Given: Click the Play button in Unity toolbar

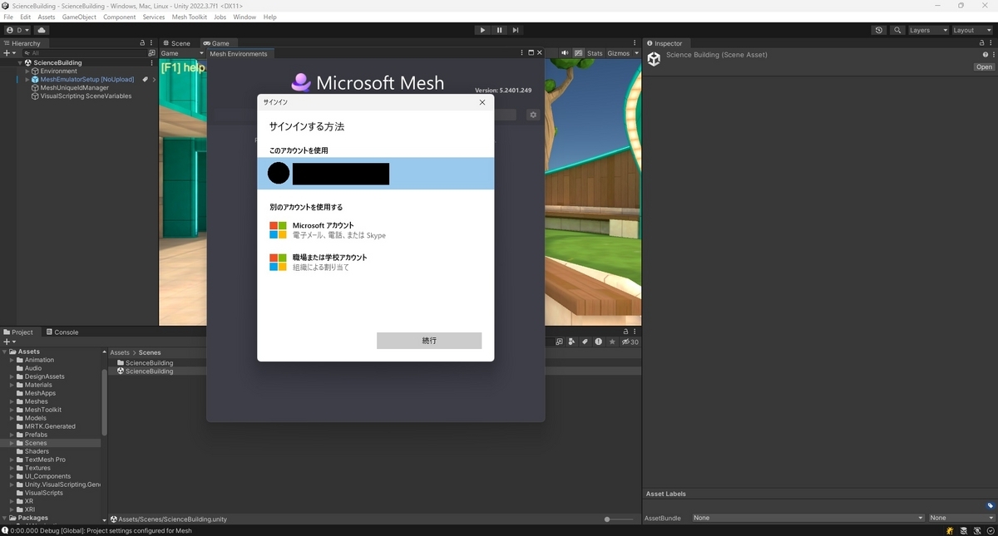Looking at the screenshot, I should [482, 30].
